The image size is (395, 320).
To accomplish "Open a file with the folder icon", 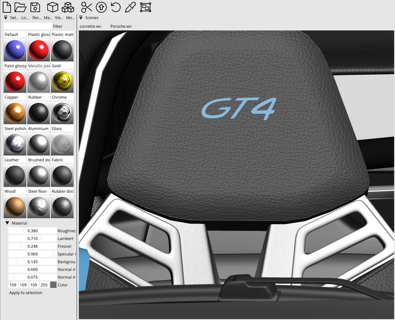I will 20,7.
